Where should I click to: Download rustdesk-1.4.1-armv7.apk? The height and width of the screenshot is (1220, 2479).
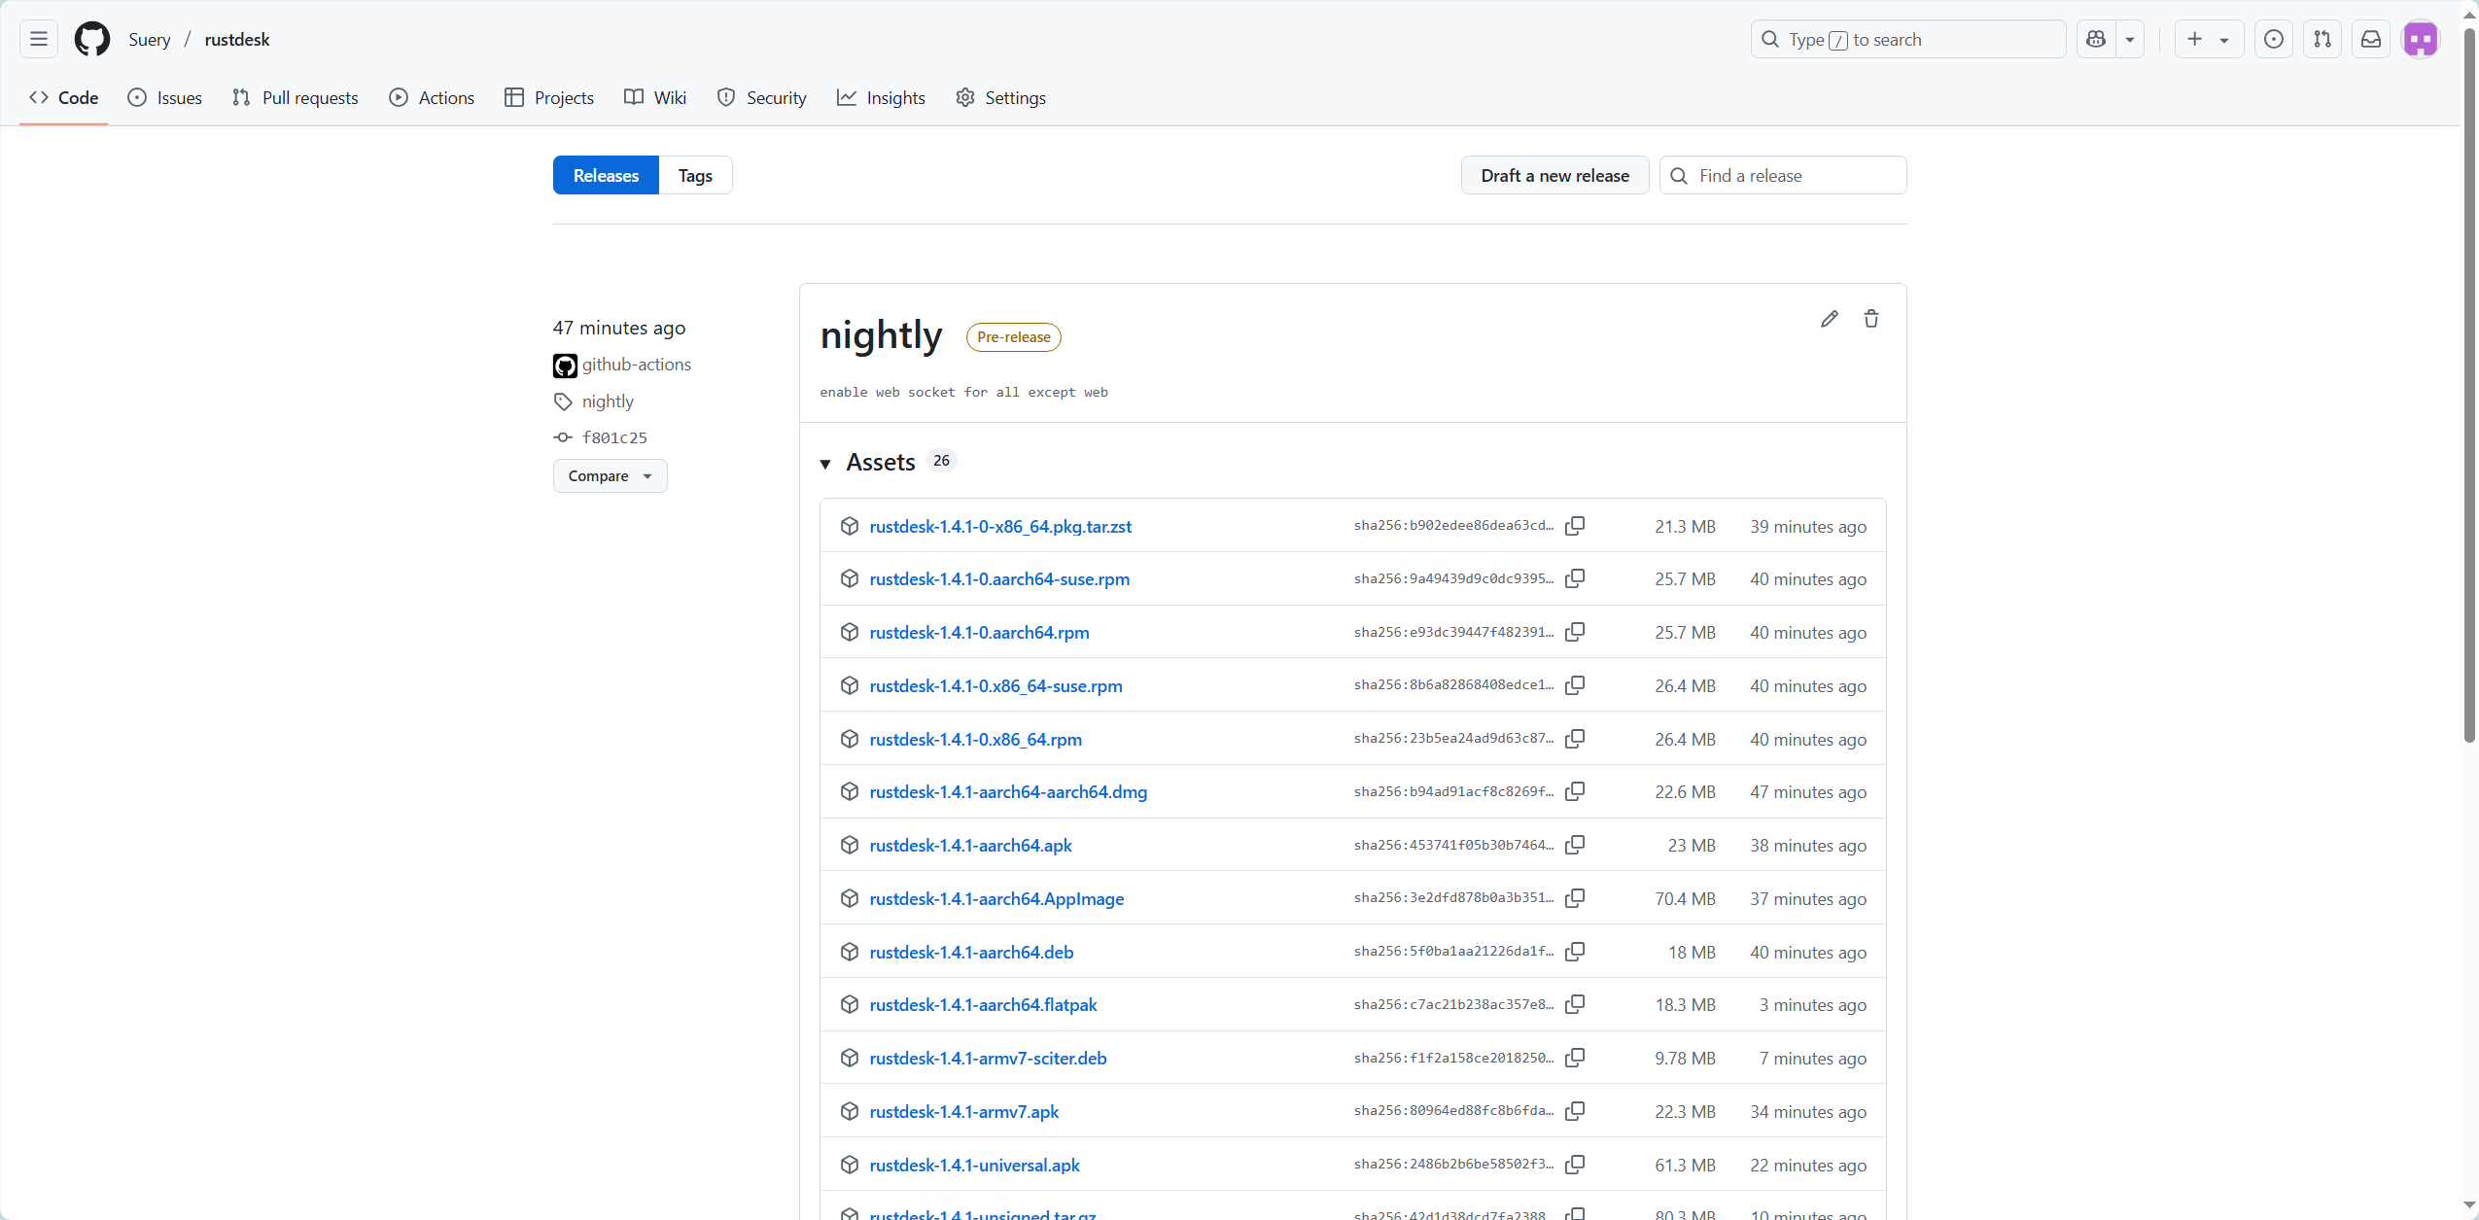pos(964,1111)
